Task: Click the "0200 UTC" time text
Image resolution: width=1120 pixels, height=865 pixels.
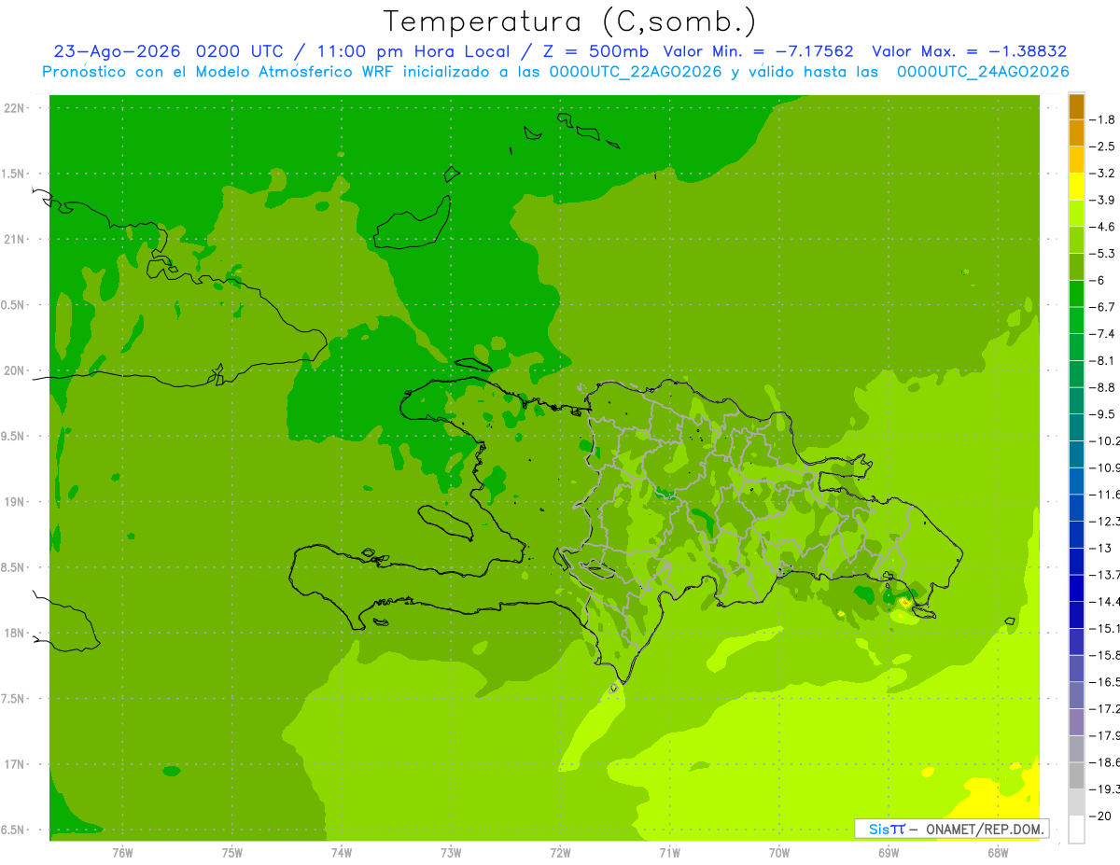Action: pyautogui.click(x=240, y=51)
